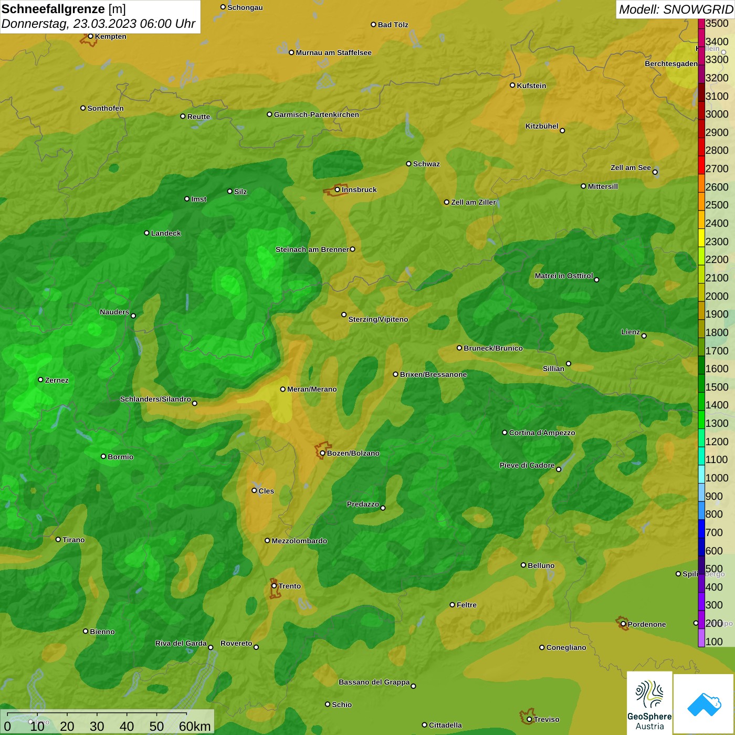735x735 pixels.
Task: Click the Bruneck/Brunico label
Action: (493, 348)
